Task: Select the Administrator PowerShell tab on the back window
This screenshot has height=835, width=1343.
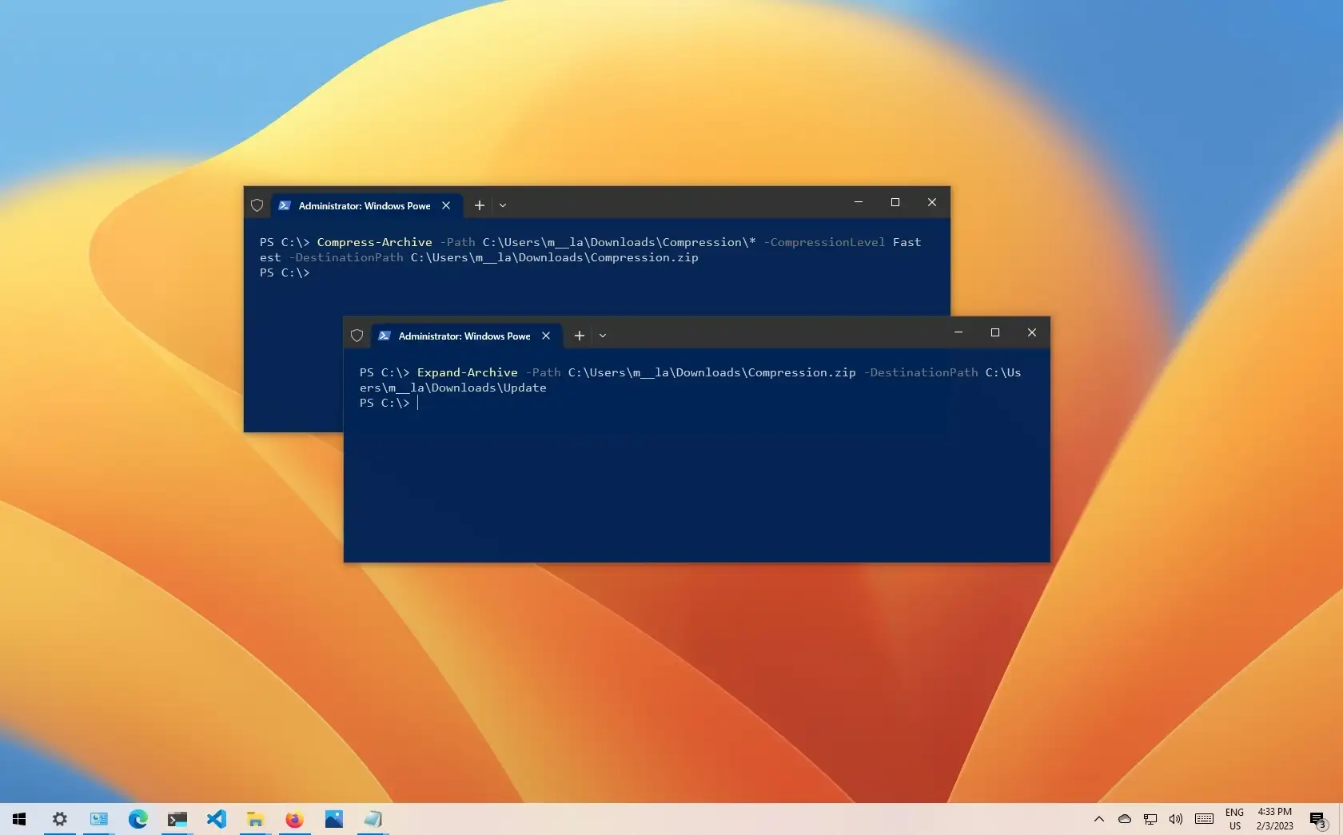Action: [364, 205]
